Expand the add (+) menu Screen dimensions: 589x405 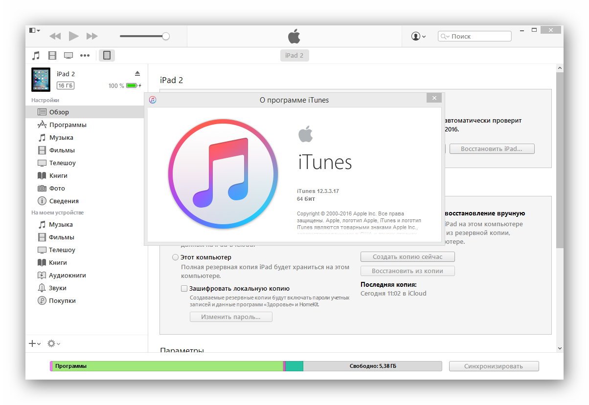tap(35, 344)
